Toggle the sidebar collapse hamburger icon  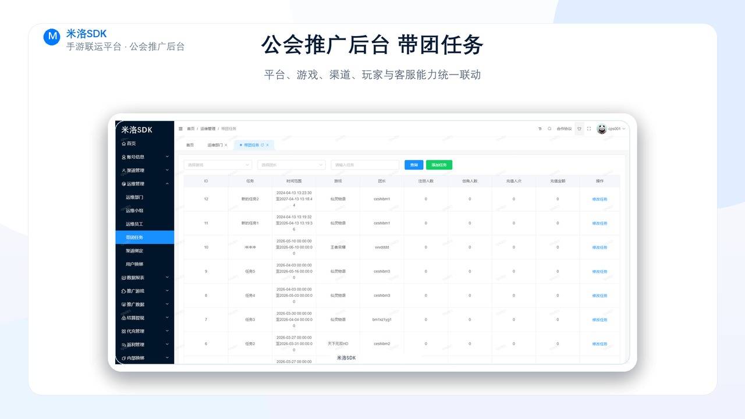(x=180, y=129)
